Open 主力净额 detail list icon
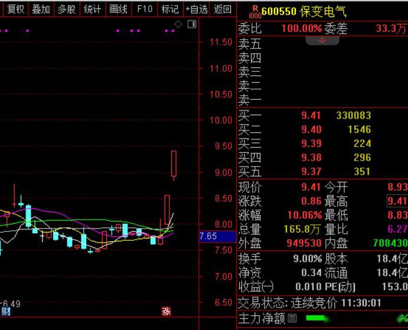 (292, 318)
